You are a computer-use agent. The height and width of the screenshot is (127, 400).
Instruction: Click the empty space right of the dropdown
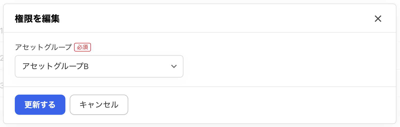coord(281,66)
